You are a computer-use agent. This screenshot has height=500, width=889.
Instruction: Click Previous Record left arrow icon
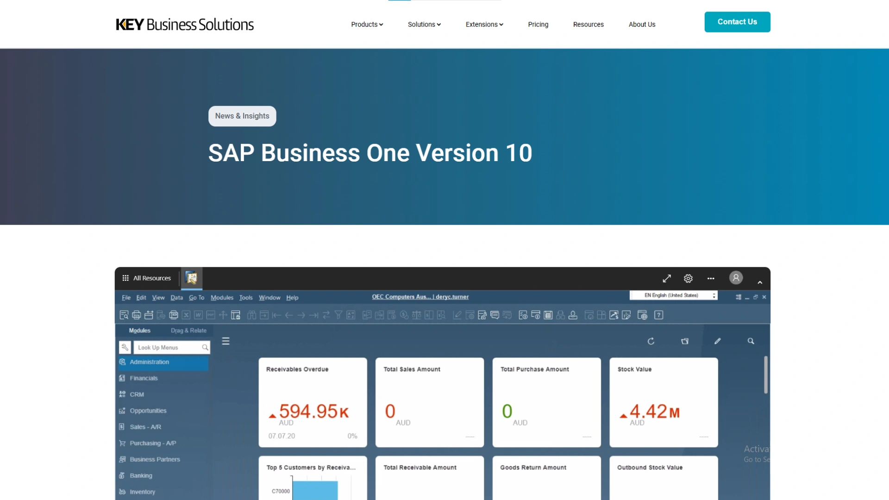click(x=289, y=315)
